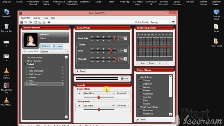Open the Woman alias dropdown
Image resolution: width=224 pixels, height=126 pixels.
(x=67, y=51)
